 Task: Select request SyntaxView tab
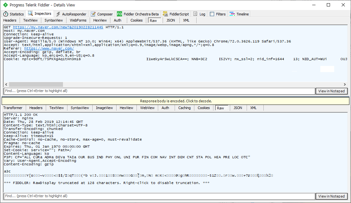click(x=54, y=20)
